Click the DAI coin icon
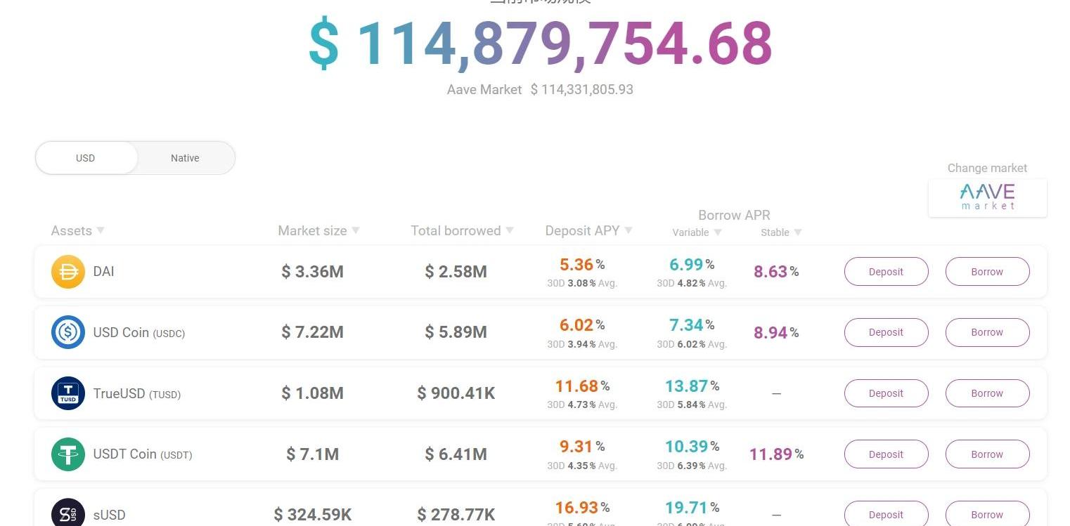Screen dimensions: 1070x526 [x=68, y=272]
